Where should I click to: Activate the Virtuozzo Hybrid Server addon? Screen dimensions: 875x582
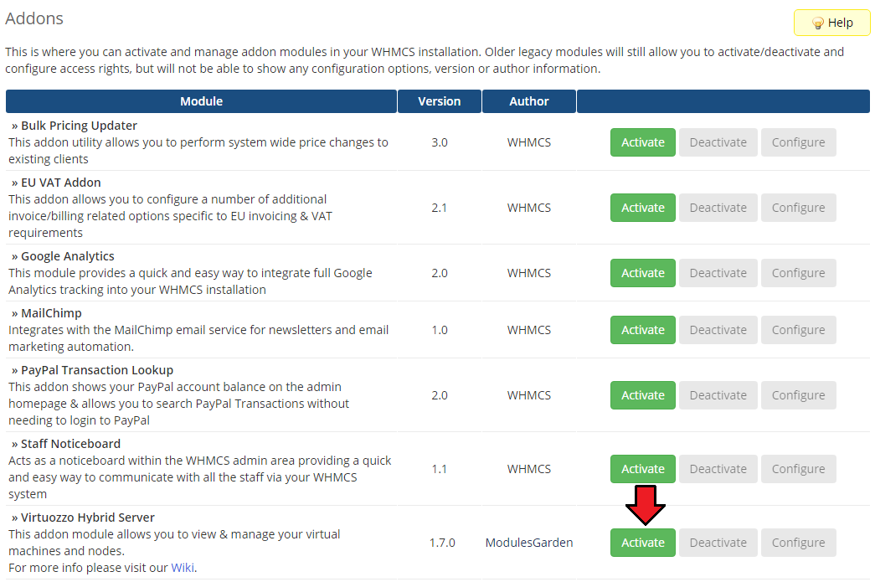[x=643, y=543]
